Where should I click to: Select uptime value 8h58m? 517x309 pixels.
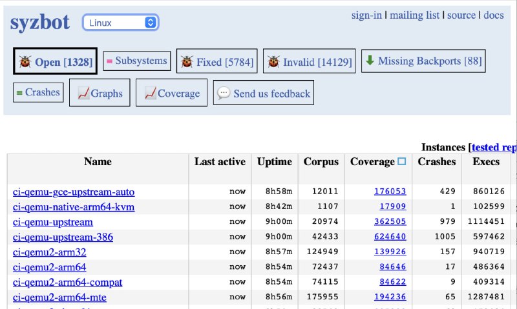[279, 191]
